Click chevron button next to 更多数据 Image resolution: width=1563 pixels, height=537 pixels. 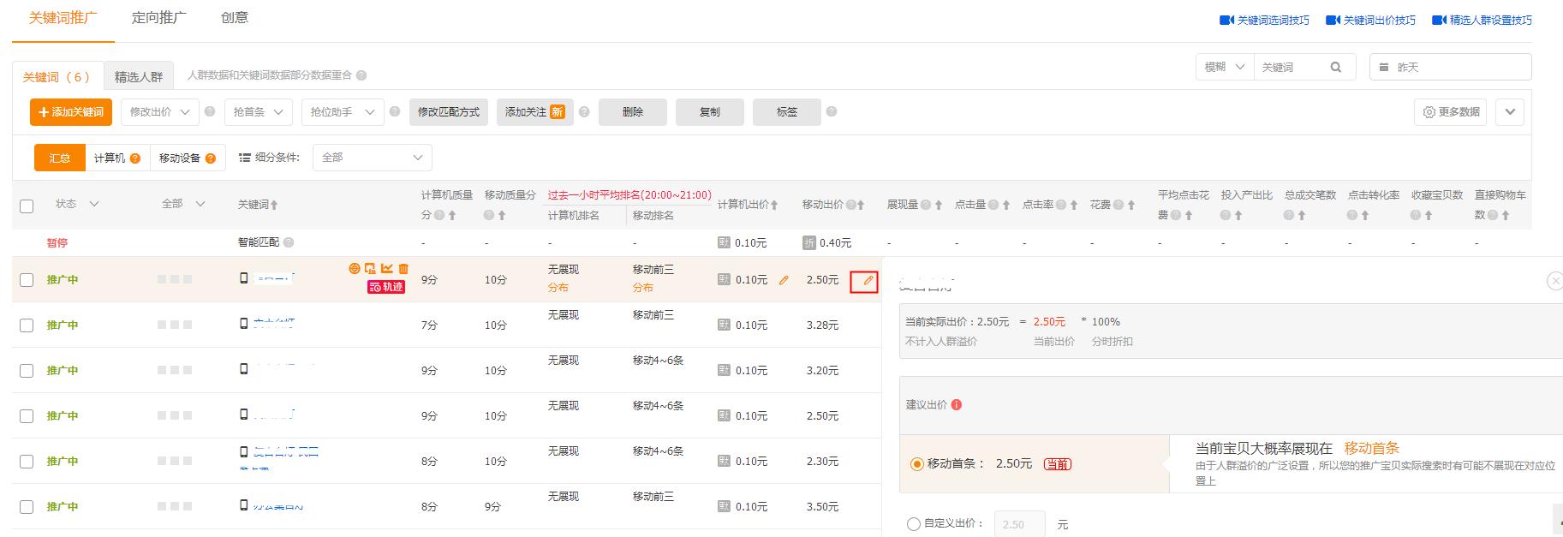[x=1510, y=112]
